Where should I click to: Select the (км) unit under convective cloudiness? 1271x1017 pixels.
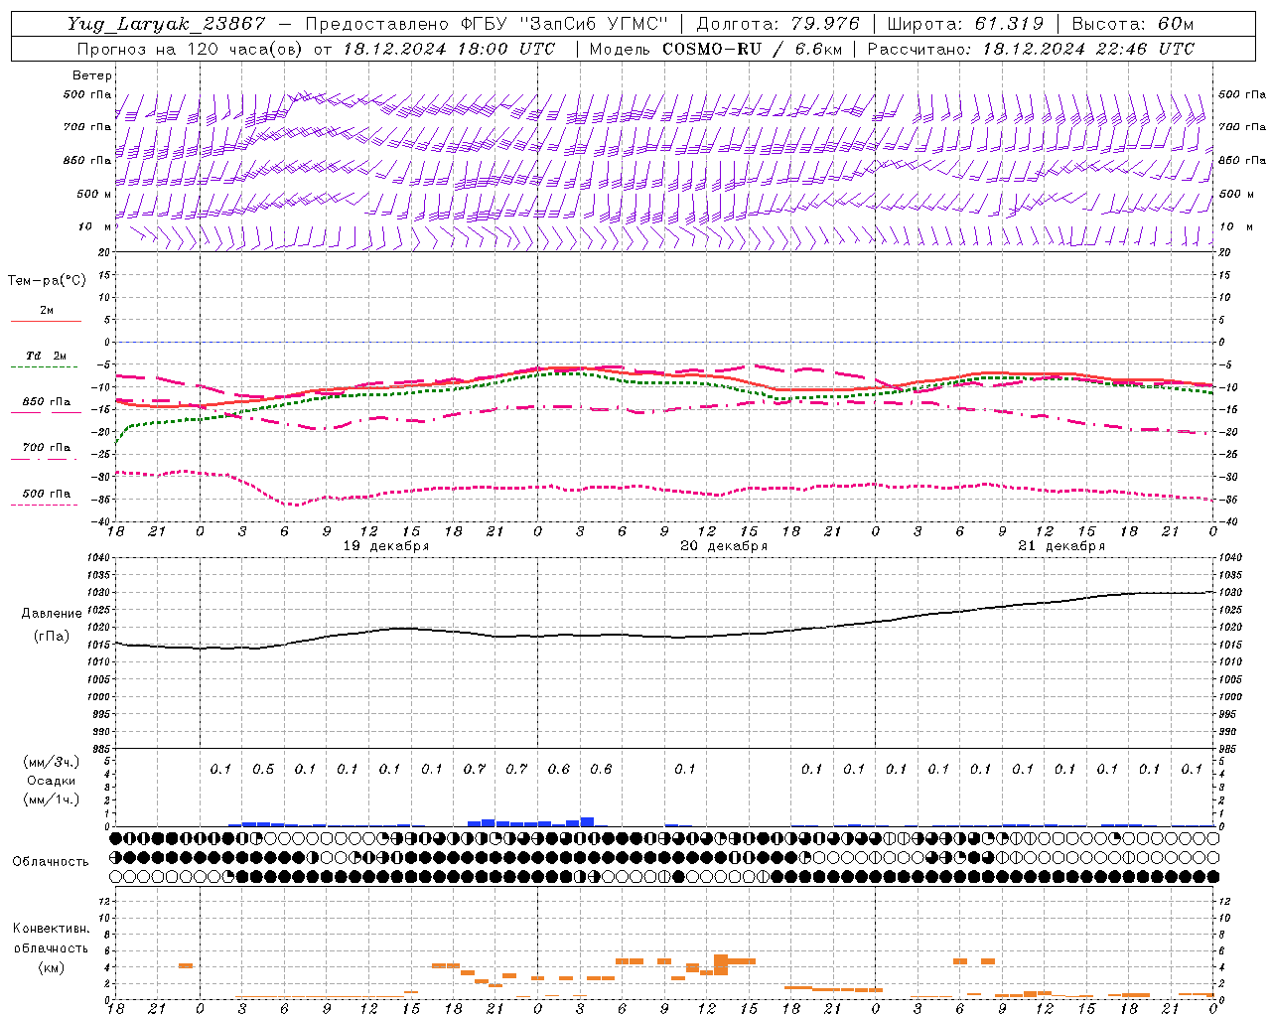(51, 968)
